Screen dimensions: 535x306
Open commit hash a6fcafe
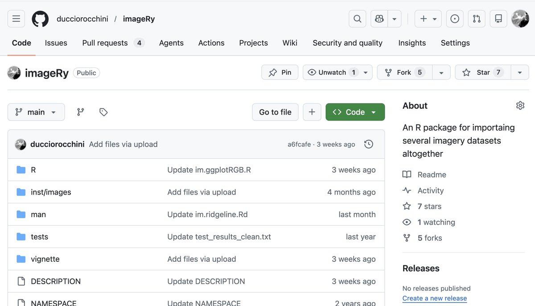coord(300,144)
